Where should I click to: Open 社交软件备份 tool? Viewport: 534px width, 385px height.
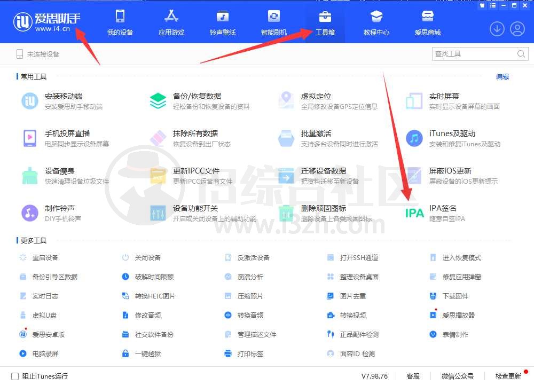click(x=147, y=335)
